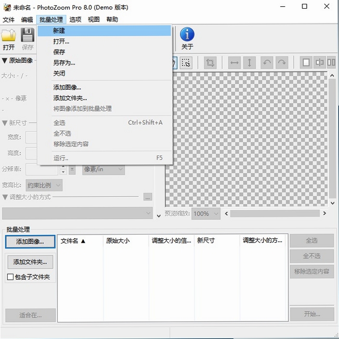339x339 pixels.
Task: Click the PhotoZoom app icon in title bar
Action: [x=7, y=7]
